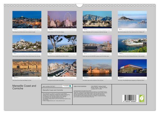The image size is (159, 114).
Task: Open the corniche road hillside basilica photo
Action: click(27, 44)
